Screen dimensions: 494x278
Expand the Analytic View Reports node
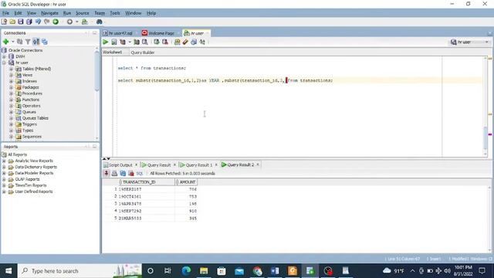pos(4,161)
